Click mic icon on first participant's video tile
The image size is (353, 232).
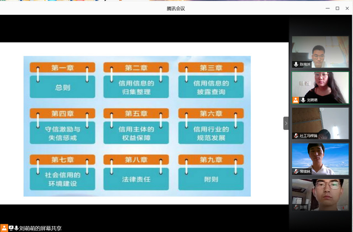296,65
